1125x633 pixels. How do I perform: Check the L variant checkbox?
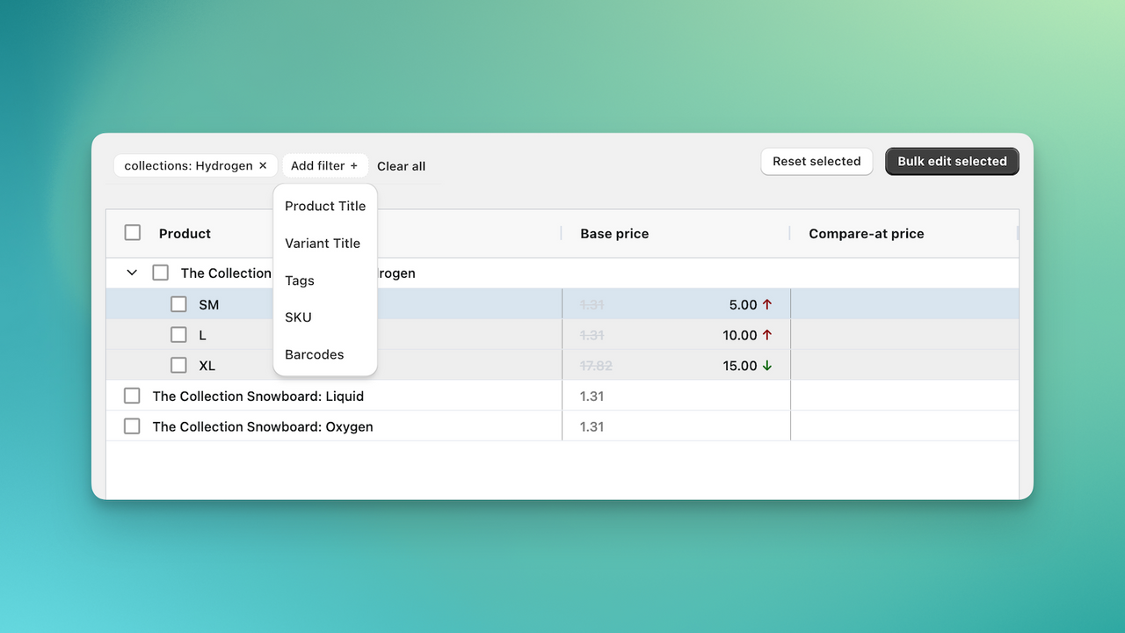pyautogui.click(x=178, y=335)
